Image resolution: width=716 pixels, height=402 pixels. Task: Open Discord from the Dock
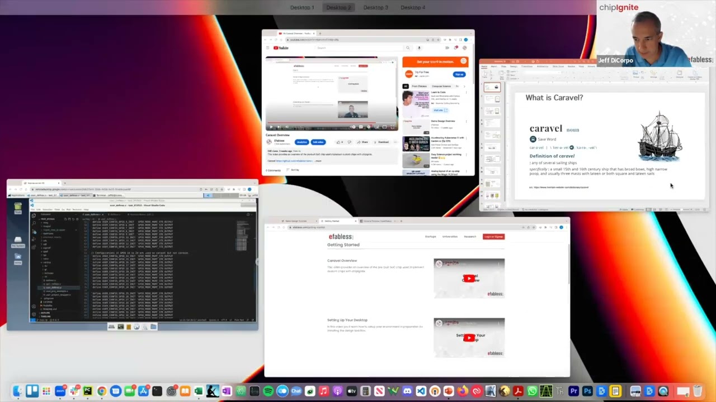[x=407, y=391]
